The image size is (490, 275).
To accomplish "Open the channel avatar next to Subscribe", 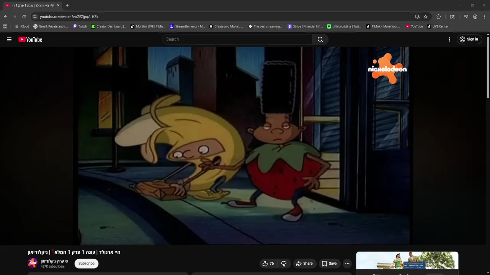I will [33, 263].
